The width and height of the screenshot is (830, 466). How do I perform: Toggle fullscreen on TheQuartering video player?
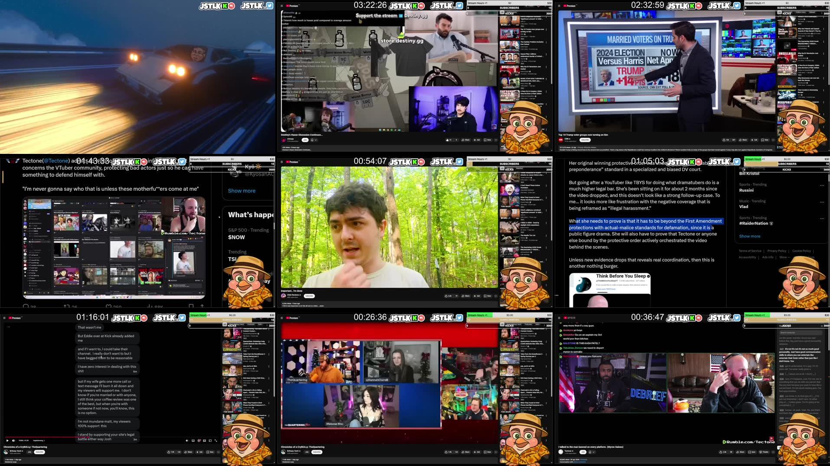(x=216, y=440)
